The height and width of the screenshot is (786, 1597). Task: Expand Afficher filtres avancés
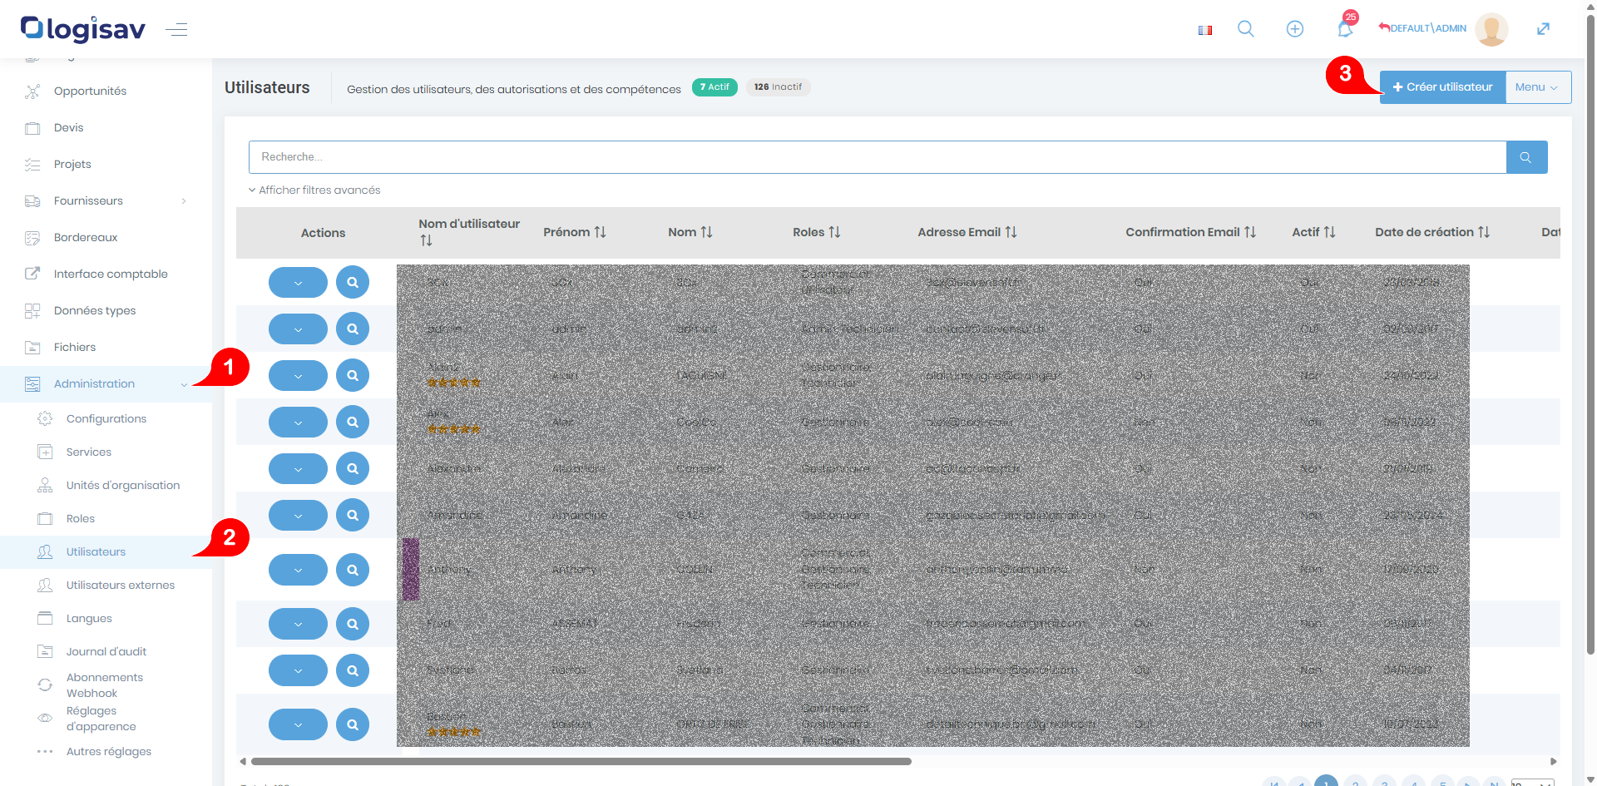click(x=314, y=190)
